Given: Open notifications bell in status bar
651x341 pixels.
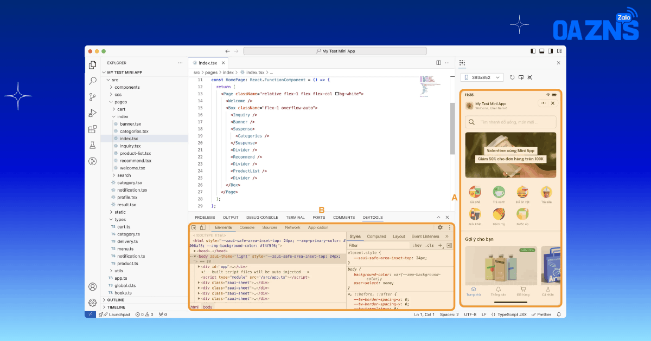Looking at the screenshot, I should (x=559, y=314).
